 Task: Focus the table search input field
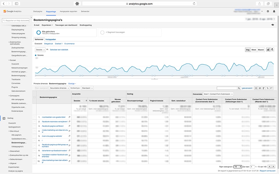[x=227, y=88]
